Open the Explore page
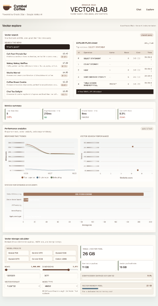The width and height of the screenshot is (158, 306). click(x=150, y=9)
